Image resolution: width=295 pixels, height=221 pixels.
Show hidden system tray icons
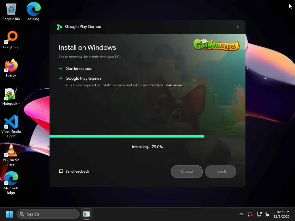241,214
